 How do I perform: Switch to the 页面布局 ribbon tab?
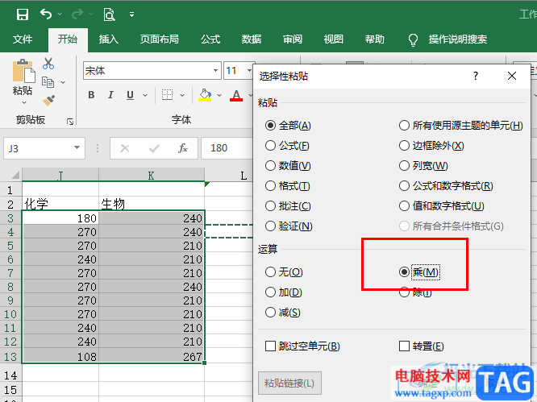[x=160, y=39]
